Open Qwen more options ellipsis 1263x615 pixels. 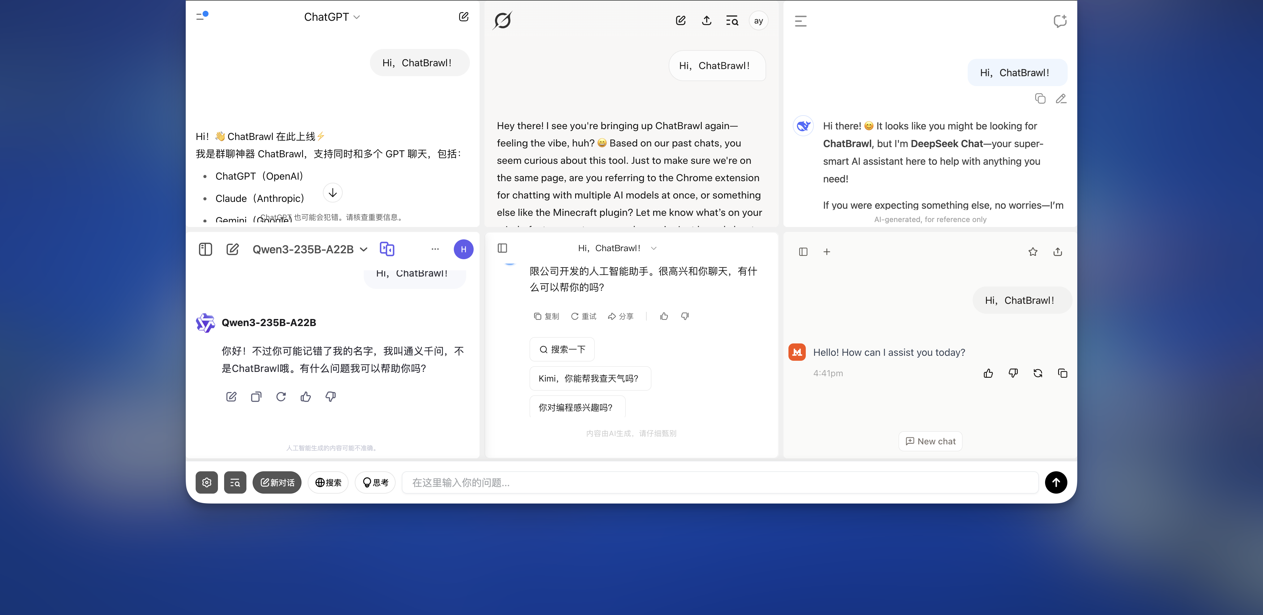[435, 249]
